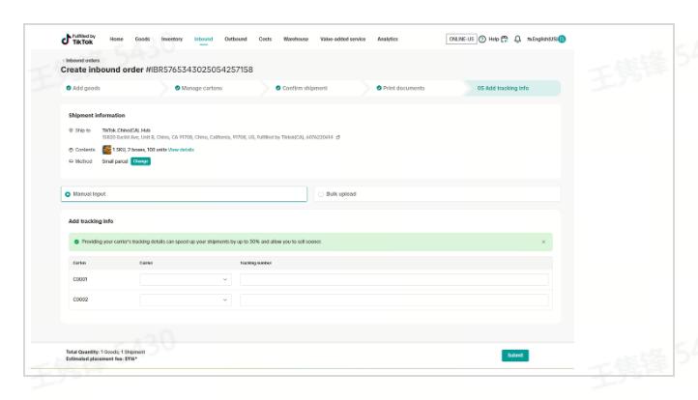Change the English language selector
The image size is (698, 400).
542,40
